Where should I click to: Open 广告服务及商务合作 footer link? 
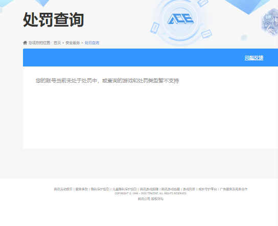[x=234, y=189]
